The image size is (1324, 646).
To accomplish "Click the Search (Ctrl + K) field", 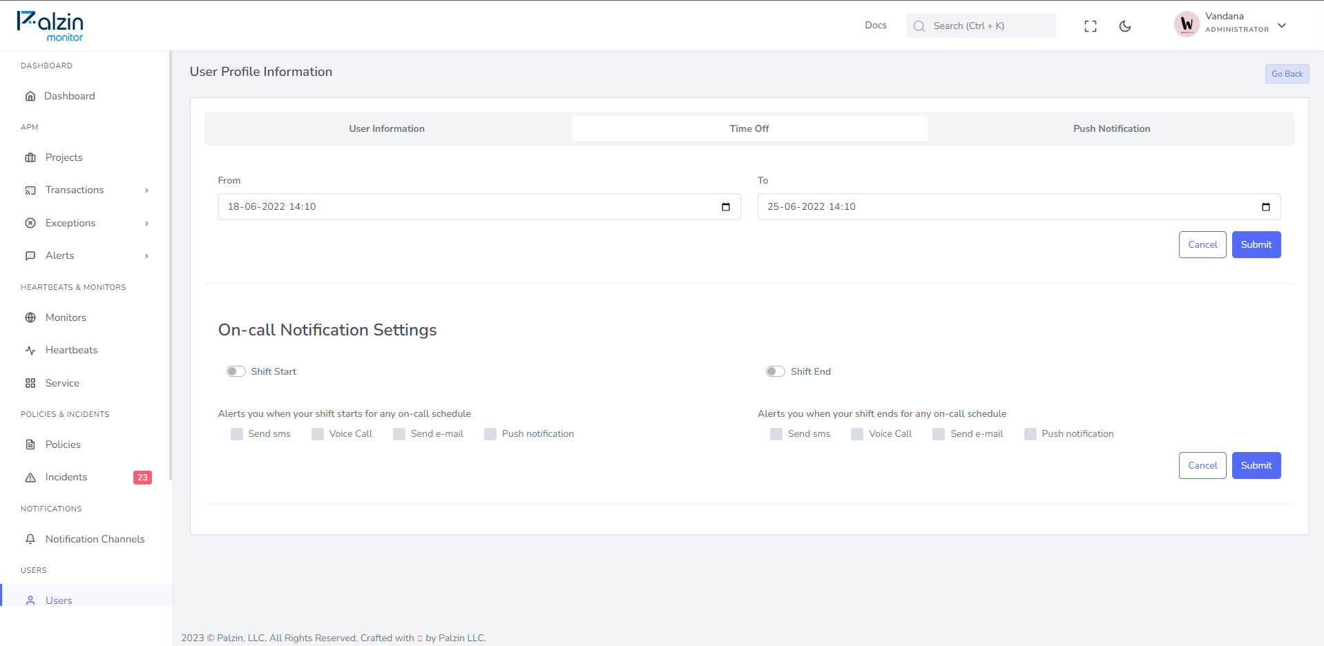I will (x=981, y=26).
